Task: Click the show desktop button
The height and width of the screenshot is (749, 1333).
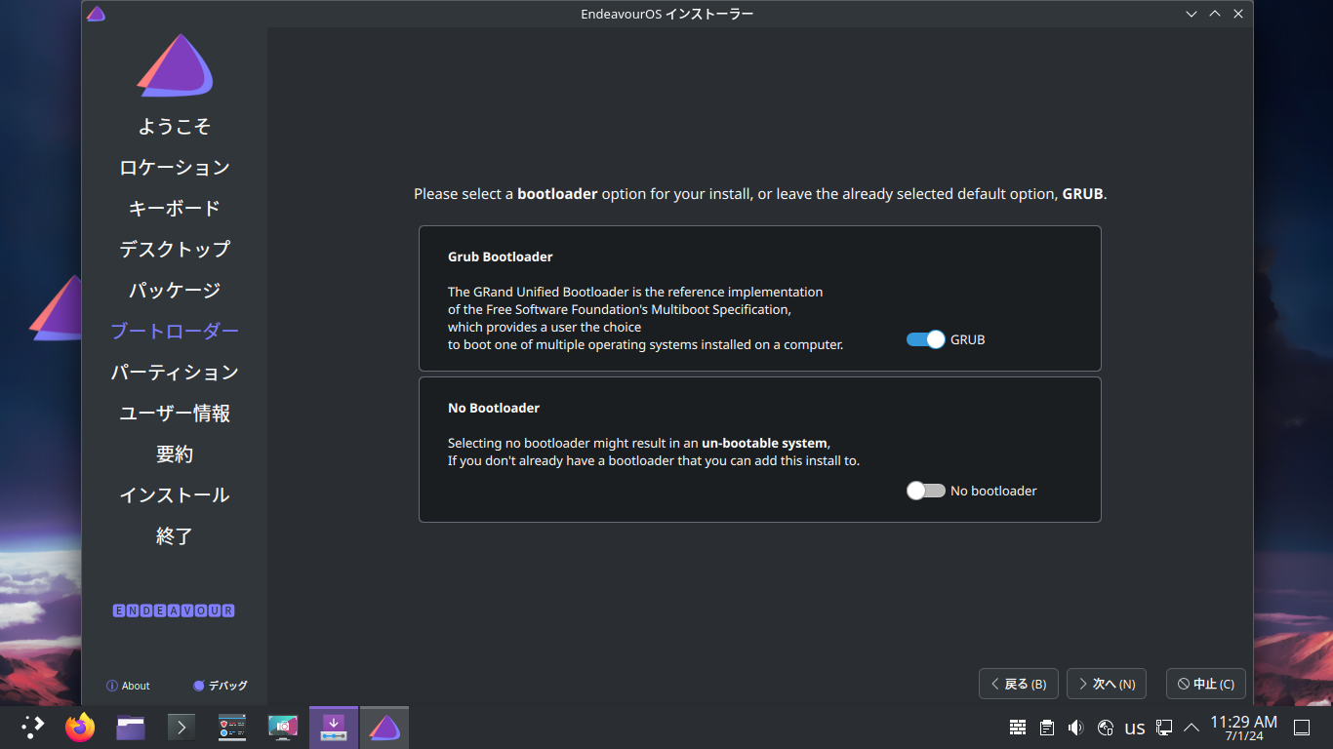Action: tap(1302, 728)
